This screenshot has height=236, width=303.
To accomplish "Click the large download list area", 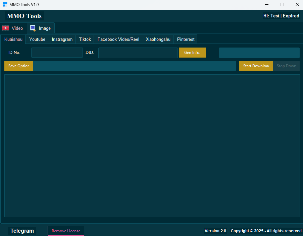I will tap(152, 146).
